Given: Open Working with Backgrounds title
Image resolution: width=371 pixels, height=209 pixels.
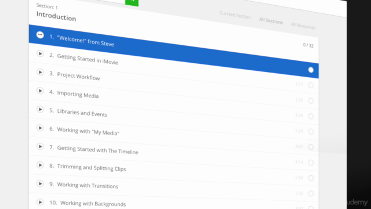Looking at the screenshot, I should (93, 204).
